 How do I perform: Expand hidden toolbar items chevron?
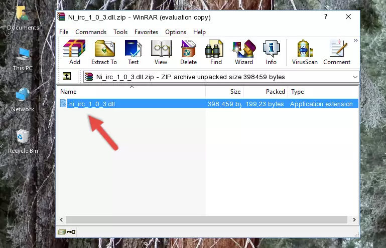point(356,40)
